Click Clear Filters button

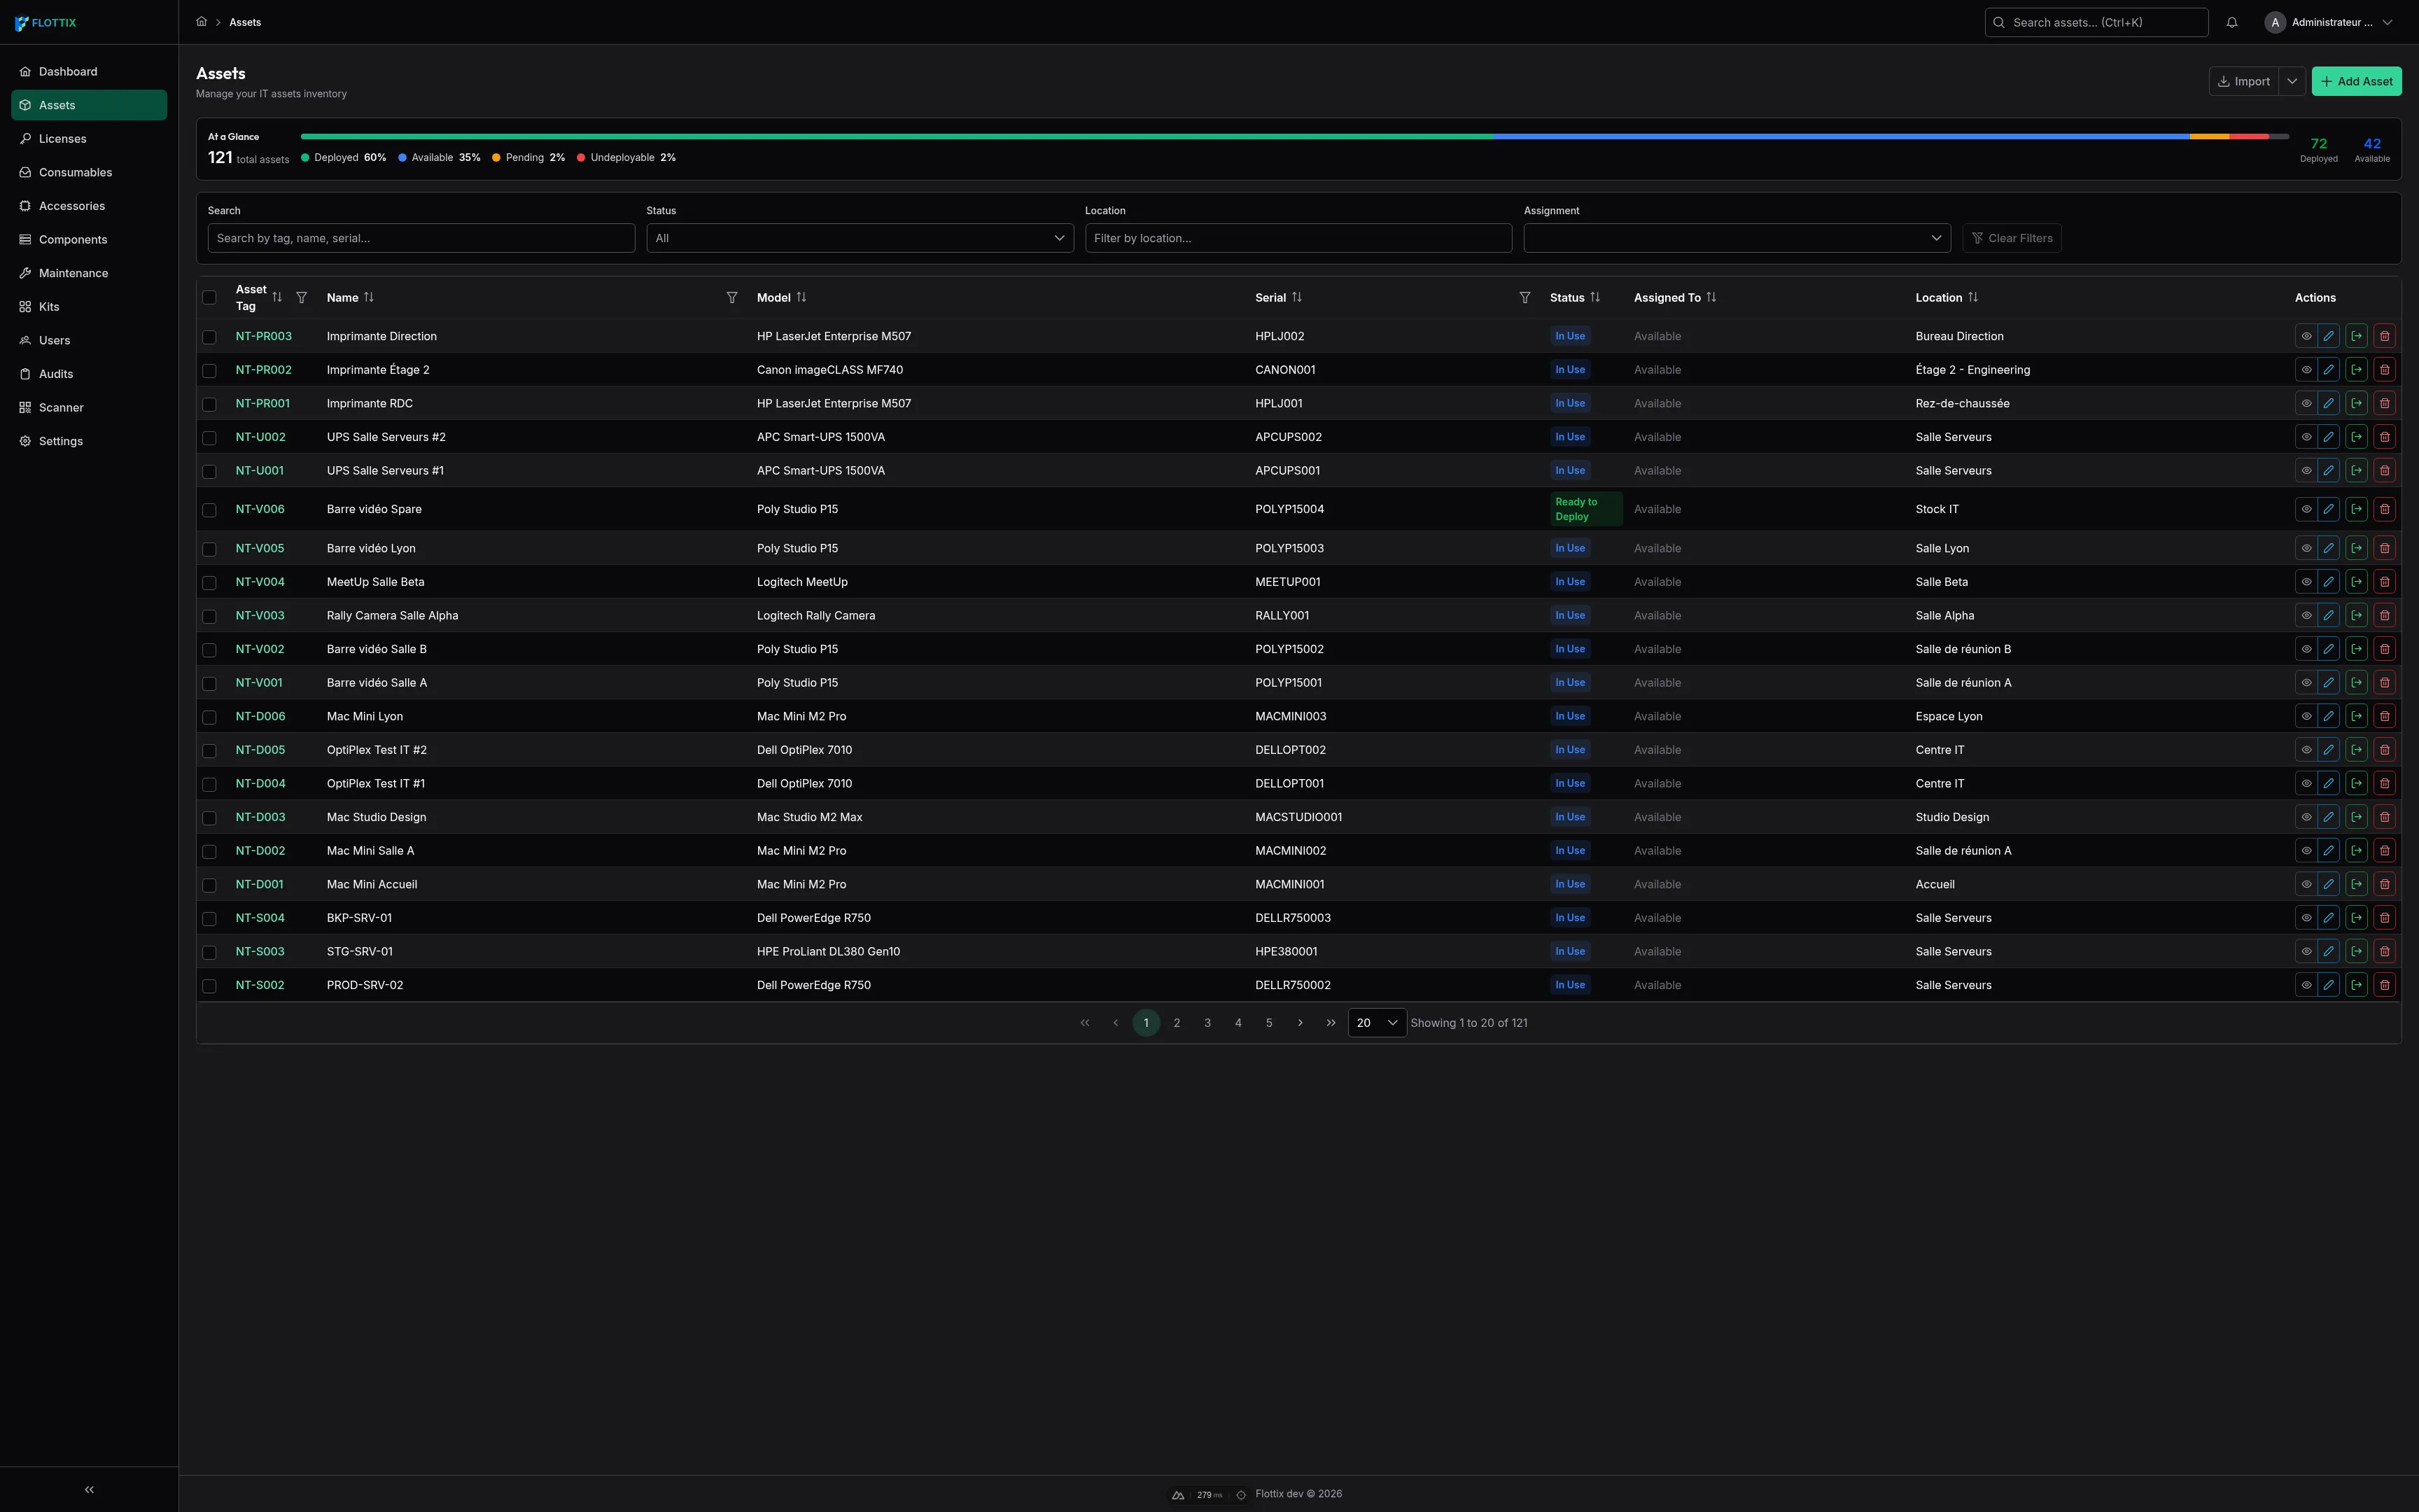pyautogui.click(x=2011, y=238)
